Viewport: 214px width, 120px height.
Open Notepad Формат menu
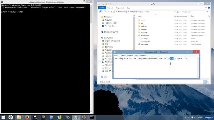130,56
